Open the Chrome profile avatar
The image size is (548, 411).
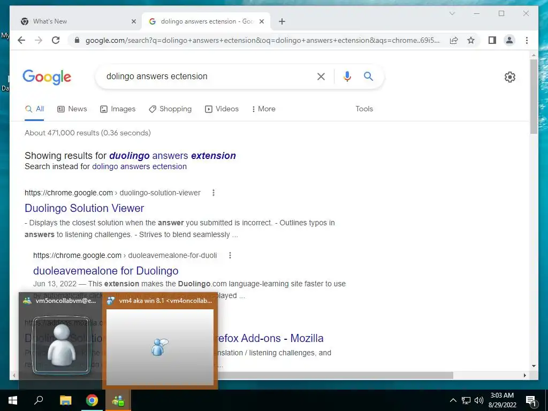509,40
